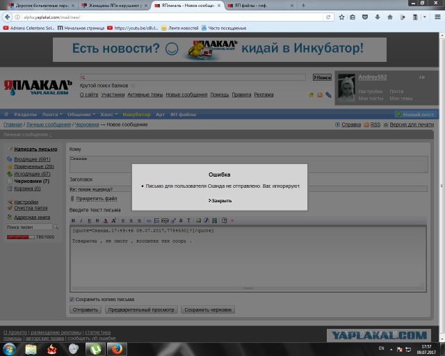
Task: Open Написать письмо in sidebar
Action: click(x=35, y=149)
